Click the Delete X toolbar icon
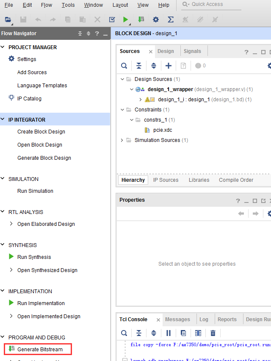Viewport: 271px width, 361px height. click(x=97, y=19)
